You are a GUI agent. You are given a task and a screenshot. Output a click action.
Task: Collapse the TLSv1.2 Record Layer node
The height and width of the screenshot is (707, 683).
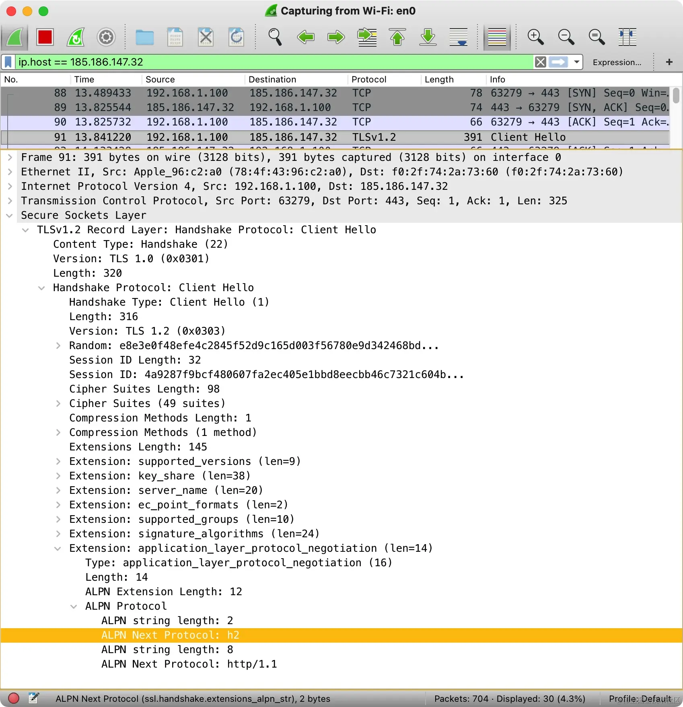[x=26, y=230]
